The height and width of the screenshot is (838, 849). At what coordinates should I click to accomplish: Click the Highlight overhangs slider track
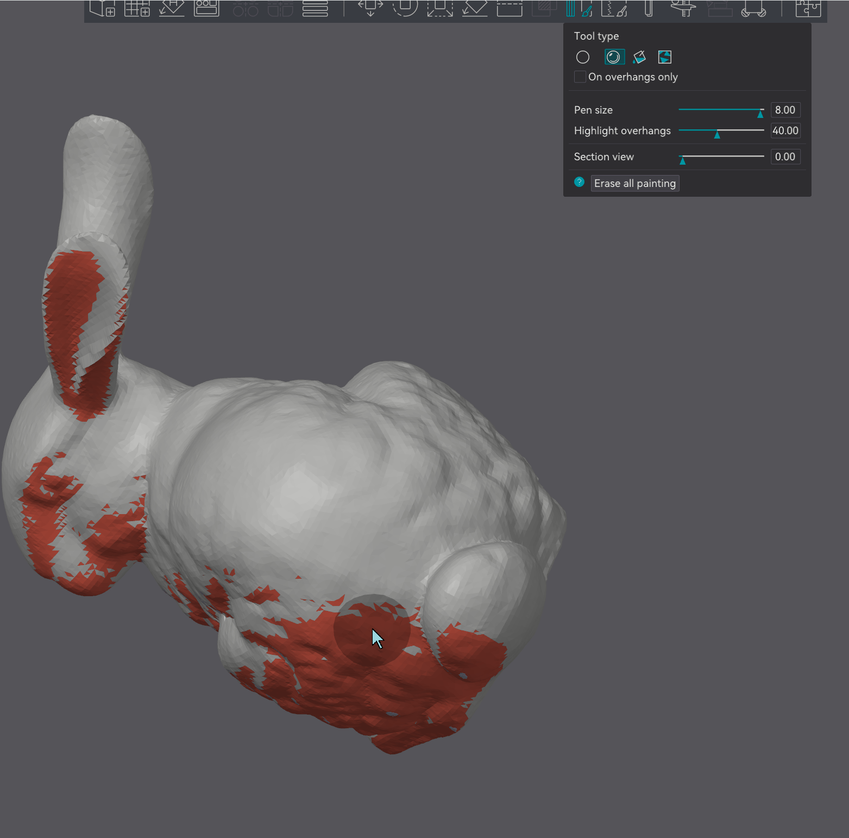click(x=721, y=130)
